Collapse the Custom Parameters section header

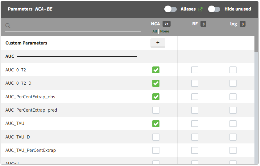26,43
